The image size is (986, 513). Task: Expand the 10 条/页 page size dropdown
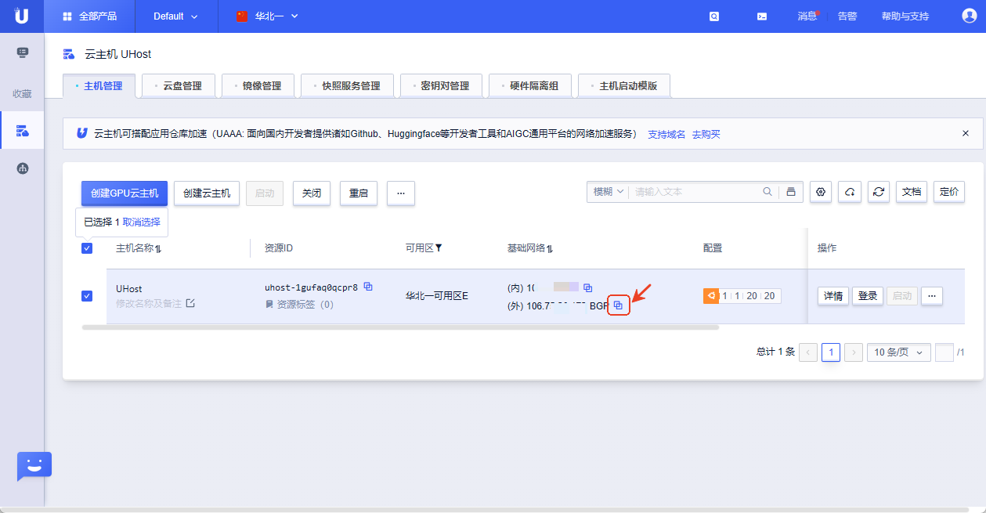pyautogui.click(x=899, y=352)
